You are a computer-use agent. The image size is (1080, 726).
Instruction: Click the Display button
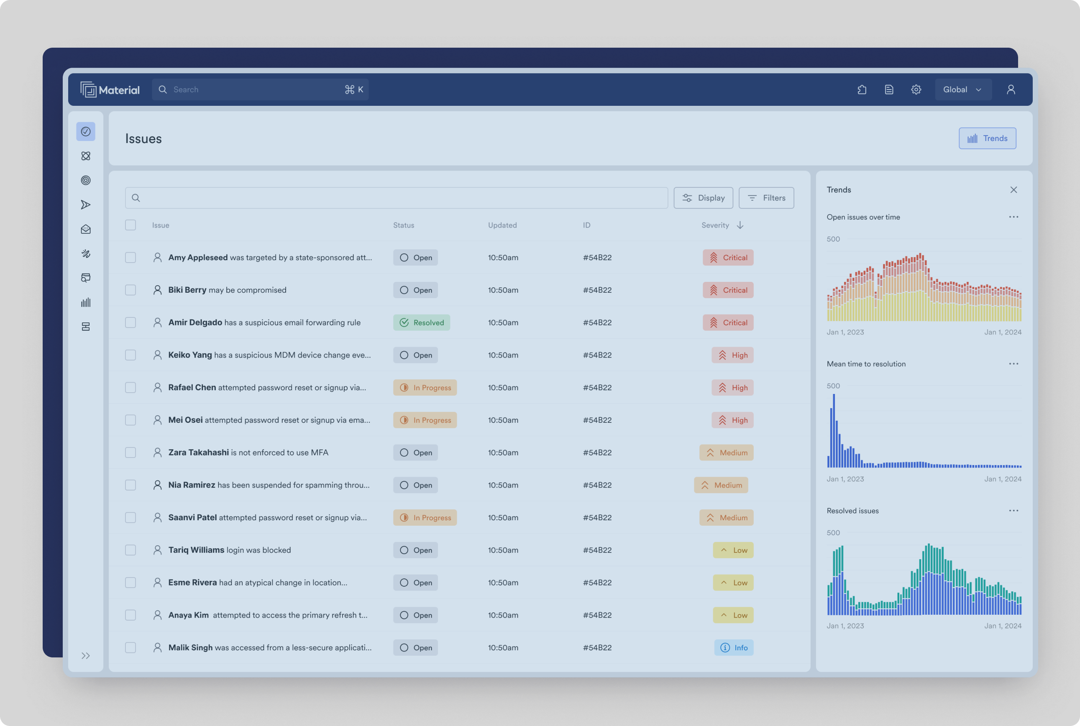tap(703, 198)
